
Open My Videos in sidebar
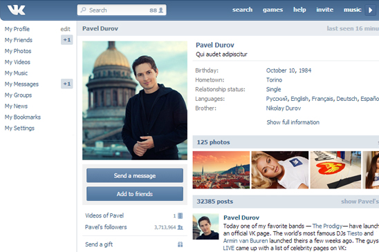click(17, 62)
